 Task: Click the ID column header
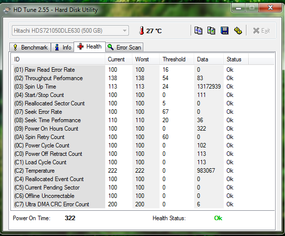(58, 59)
